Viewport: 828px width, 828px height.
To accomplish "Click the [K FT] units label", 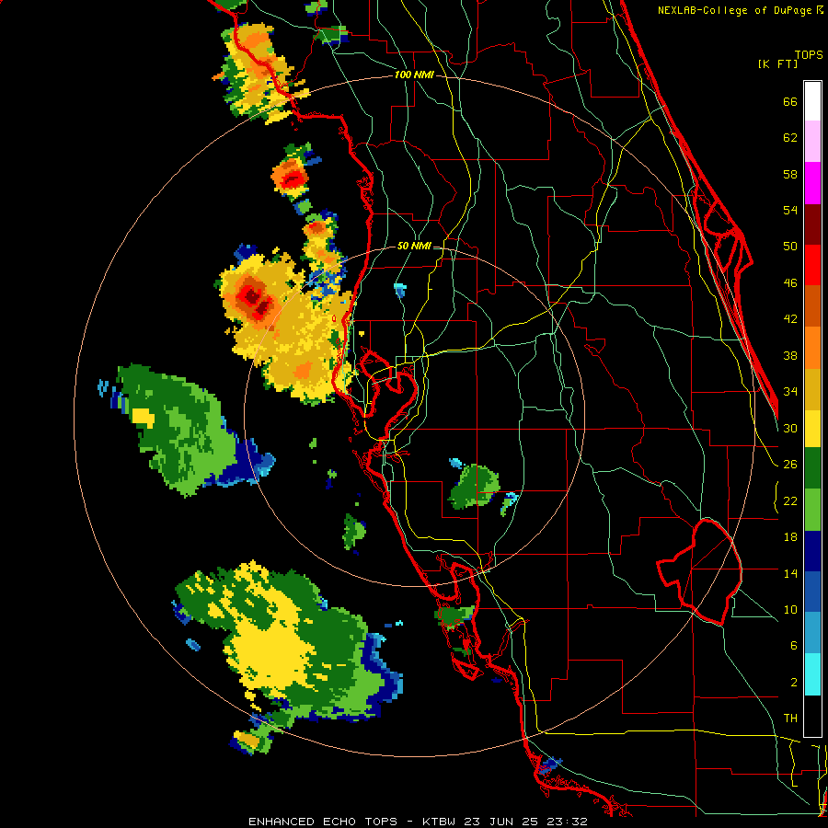I will coord(777,63).
